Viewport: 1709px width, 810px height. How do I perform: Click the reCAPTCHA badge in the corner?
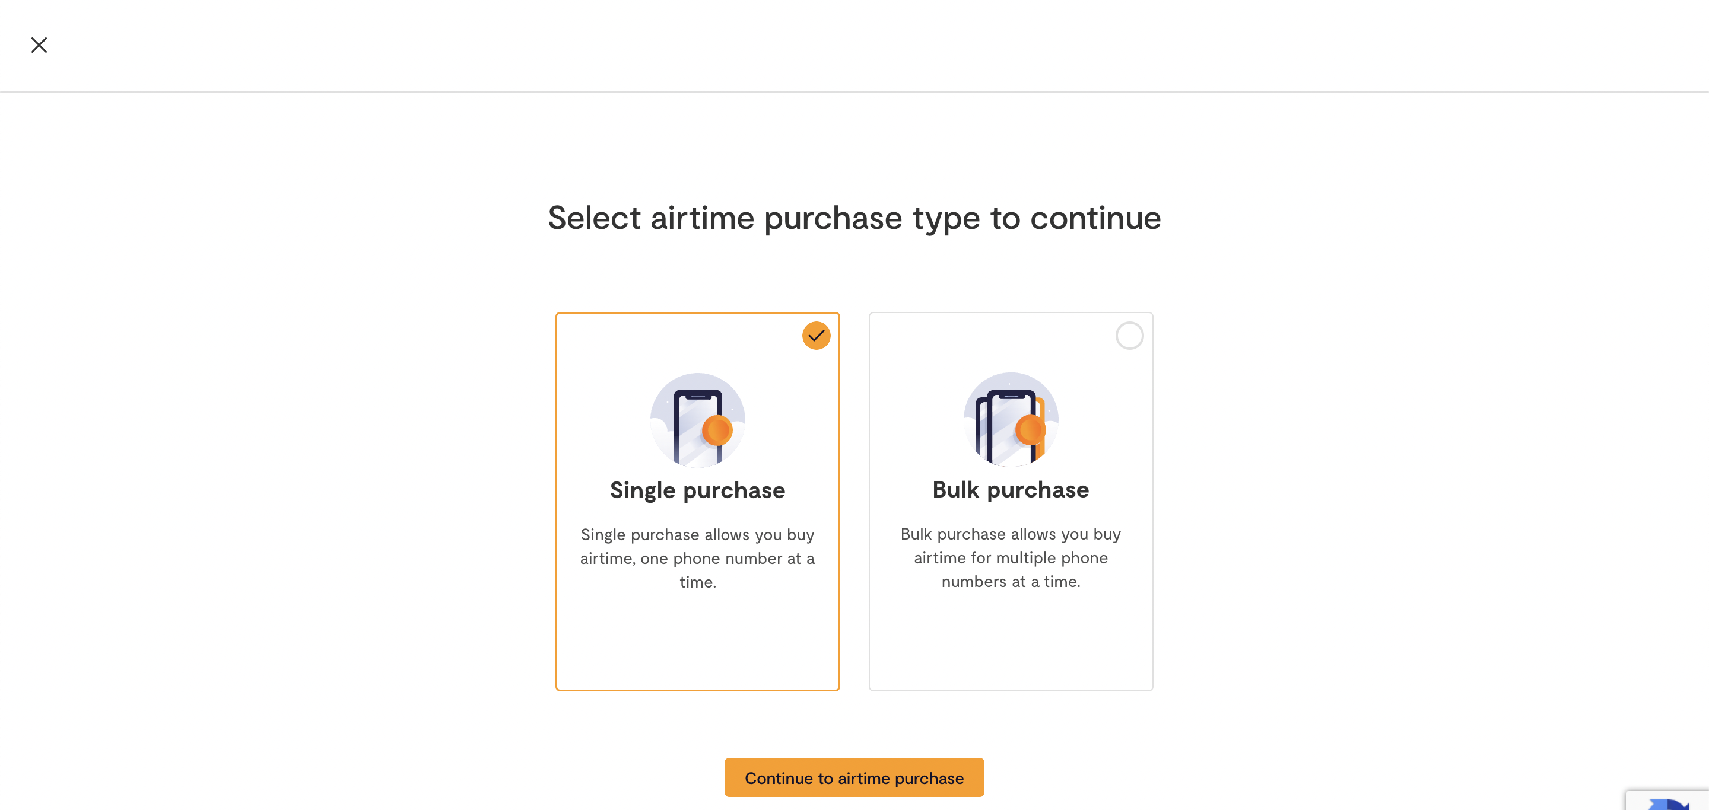[x=1667, y=800]
